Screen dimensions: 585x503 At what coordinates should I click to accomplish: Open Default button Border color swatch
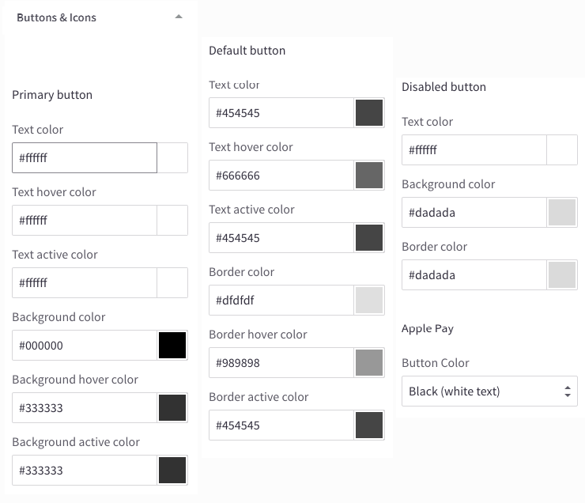369,301
